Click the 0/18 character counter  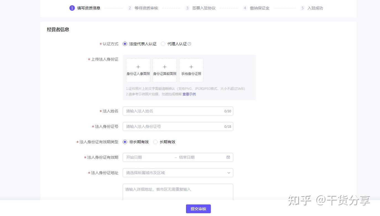point(228,127)
